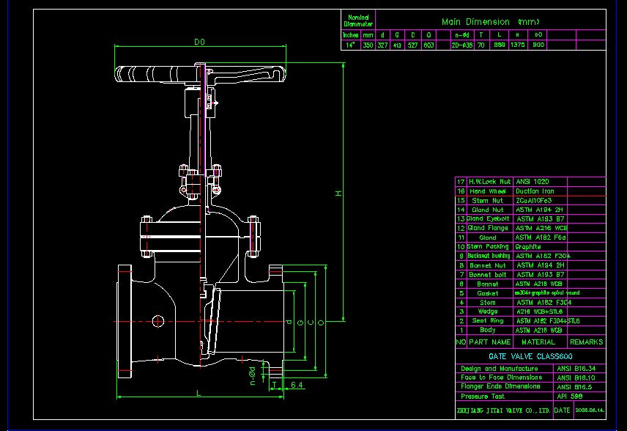Select the Seat Ring part name
The width and height of the screenshot is (627, 431).
[487, 321]
